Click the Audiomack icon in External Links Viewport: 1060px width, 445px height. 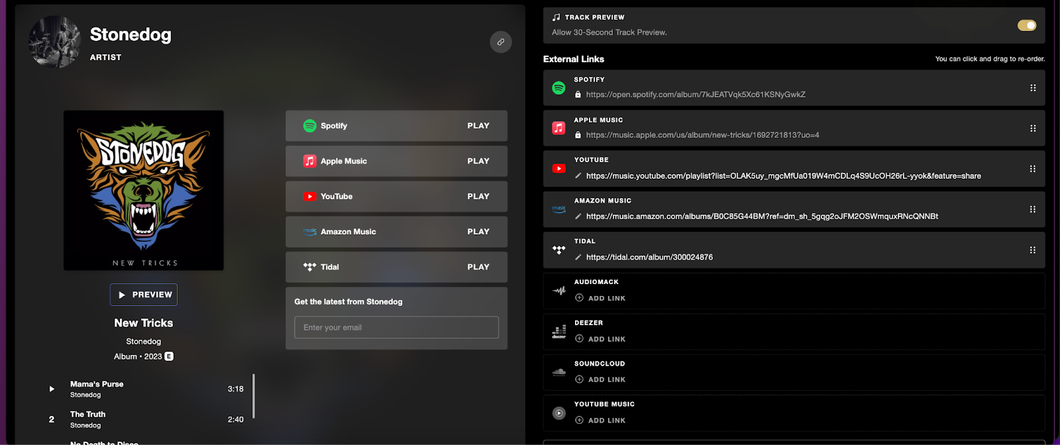(x=558, y=291)
